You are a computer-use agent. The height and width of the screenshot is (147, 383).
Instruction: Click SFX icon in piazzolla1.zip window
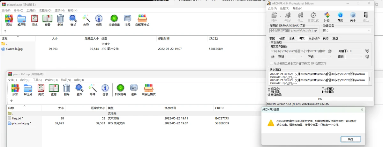[x=149, y=88]
